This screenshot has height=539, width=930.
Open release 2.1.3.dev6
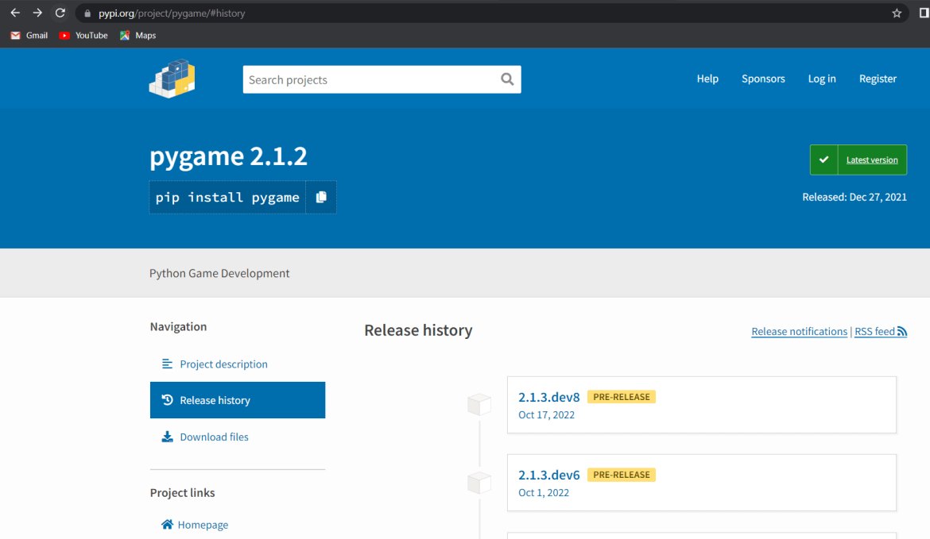point(548,475)
